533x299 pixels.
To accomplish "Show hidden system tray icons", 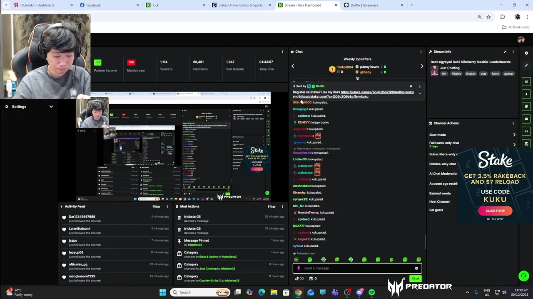I will pyautogui.click(x=467, y=292).
